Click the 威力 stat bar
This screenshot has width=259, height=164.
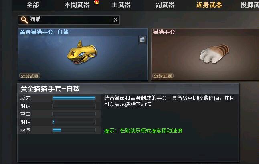point(74,98)
